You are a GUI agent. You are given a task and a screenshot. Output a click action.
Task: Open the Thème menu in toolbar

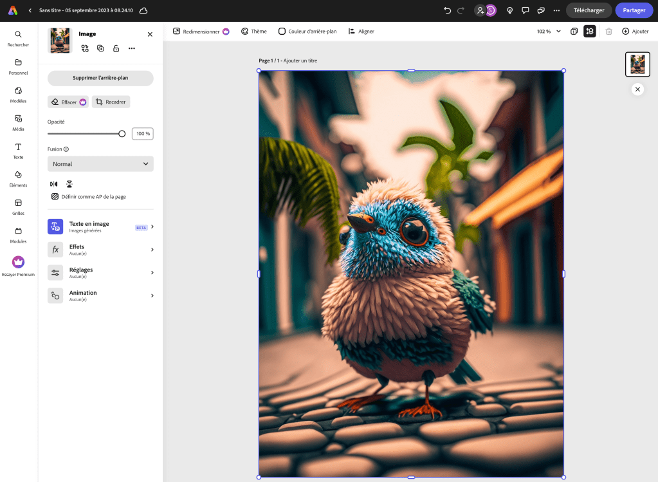click(254, 31)
